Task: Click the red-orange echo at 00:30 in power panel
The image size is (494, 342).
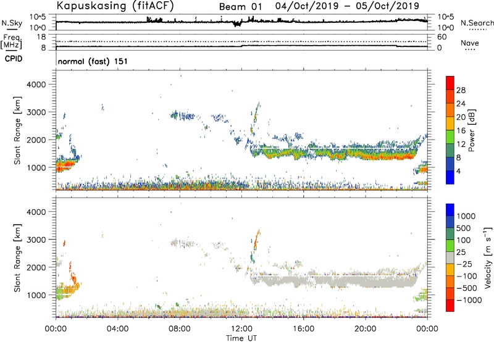Action: pos(65,166)
